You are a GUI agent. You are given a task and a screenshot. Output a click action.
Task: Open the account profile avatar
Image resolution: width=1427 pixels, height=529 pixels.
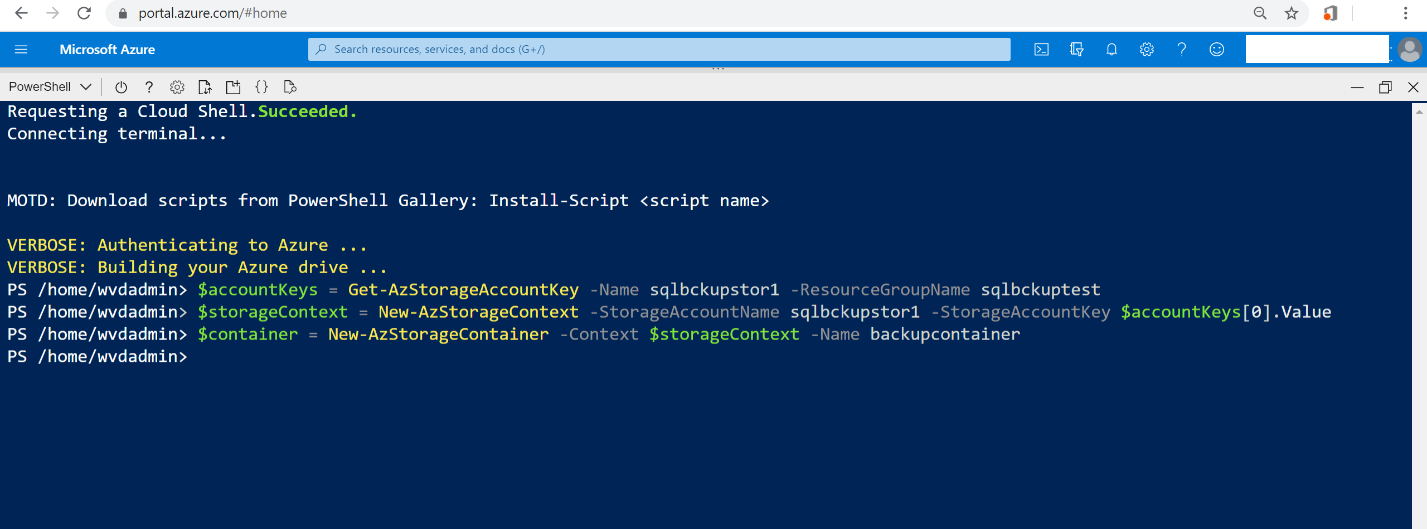[1410, 50]
